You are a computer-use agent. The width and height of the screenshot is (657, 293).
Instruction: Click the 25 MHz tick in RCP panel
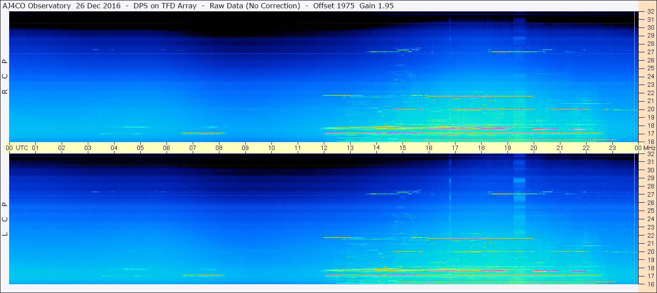(650, 68)
